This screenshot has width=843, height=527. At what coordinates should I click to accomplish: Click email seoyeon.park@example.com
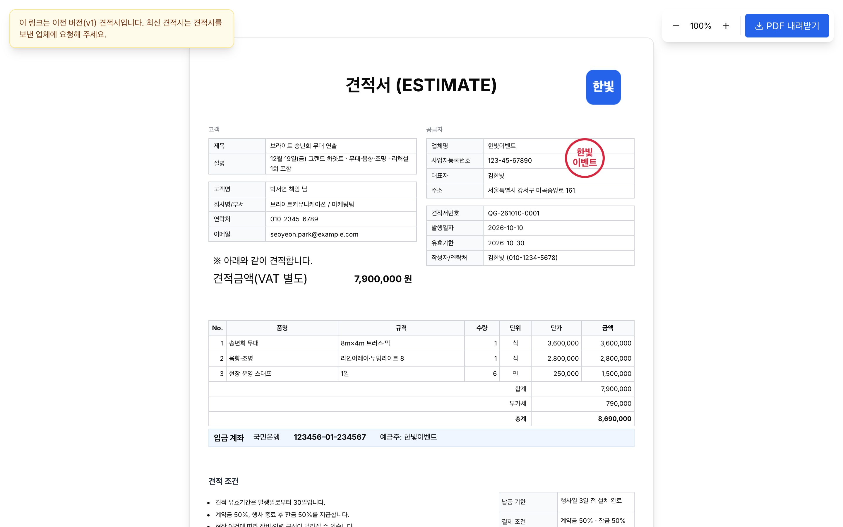pos(314,234)
